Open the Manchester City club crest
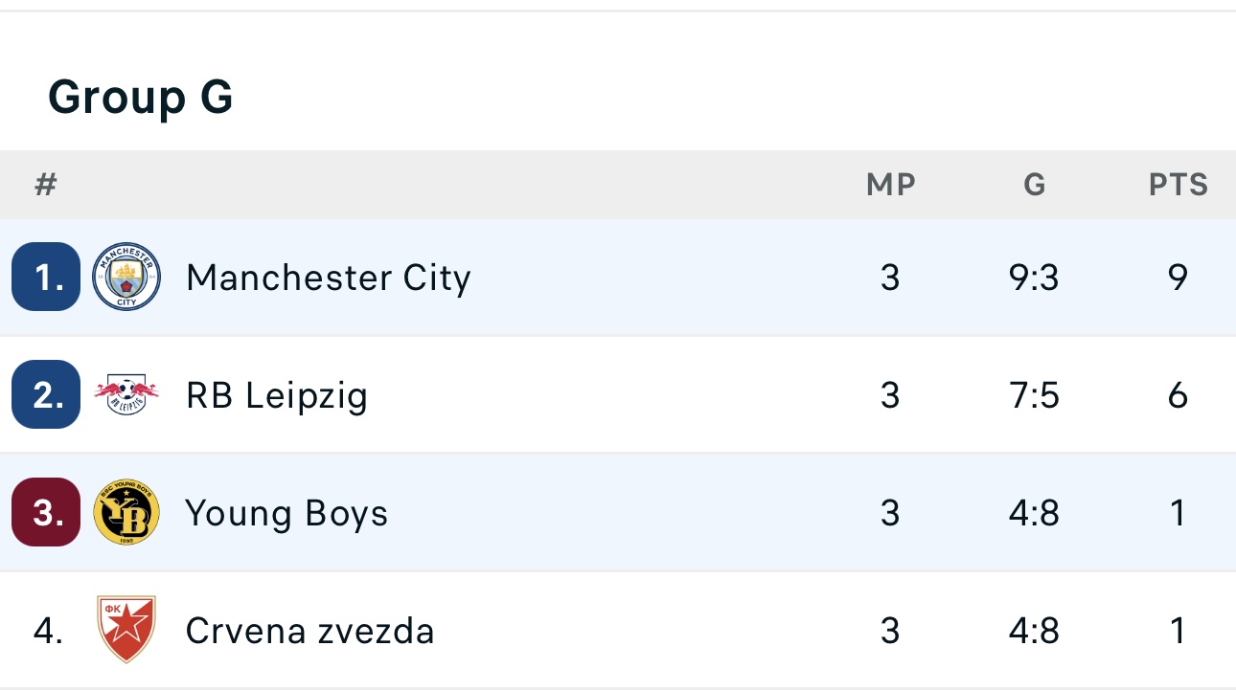Image resolution: width=1236 pixels, height=691 pixels. click(126, 278)
